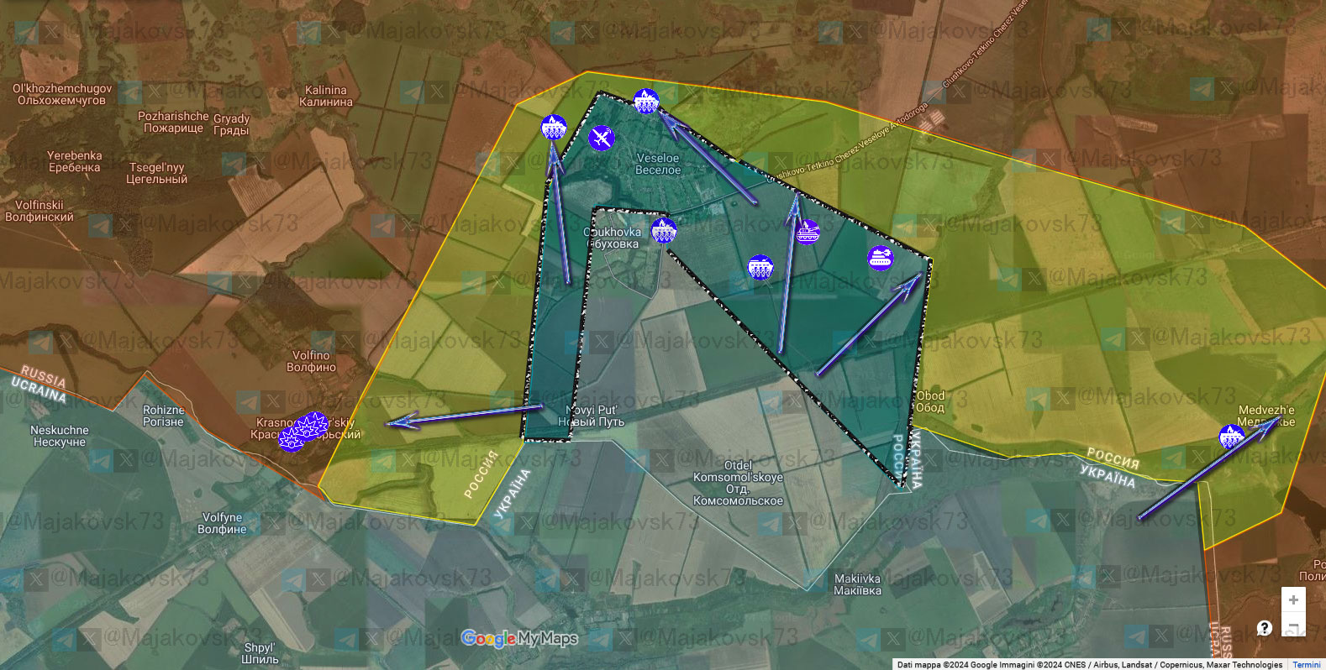Select the infantry marker northwest of the drone icon

(554, 128)
